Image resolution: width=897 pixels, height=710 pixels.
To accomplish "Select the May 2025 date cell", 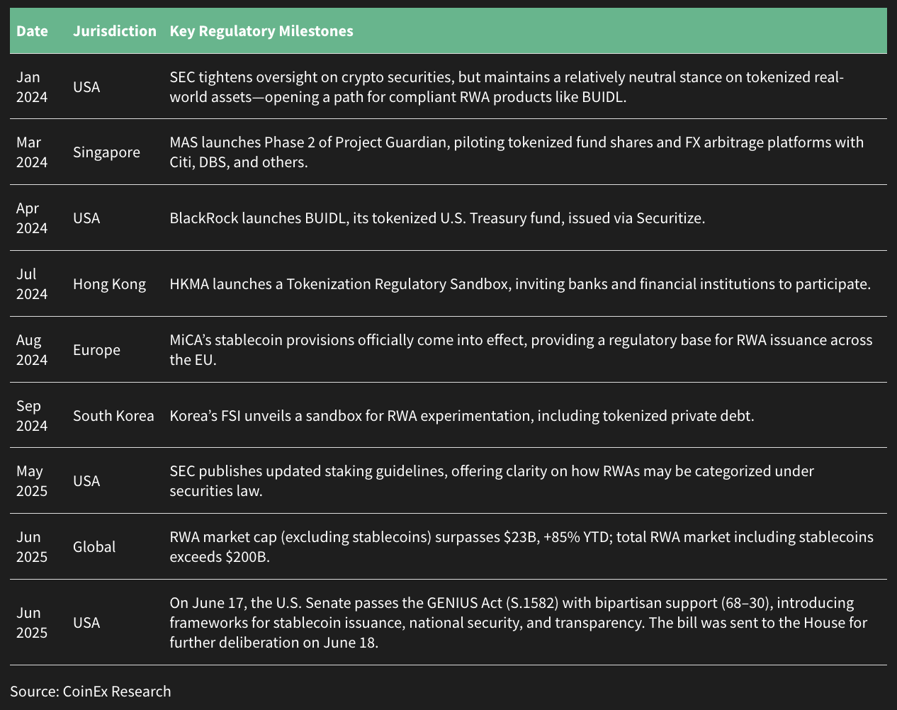I will 32,480.
